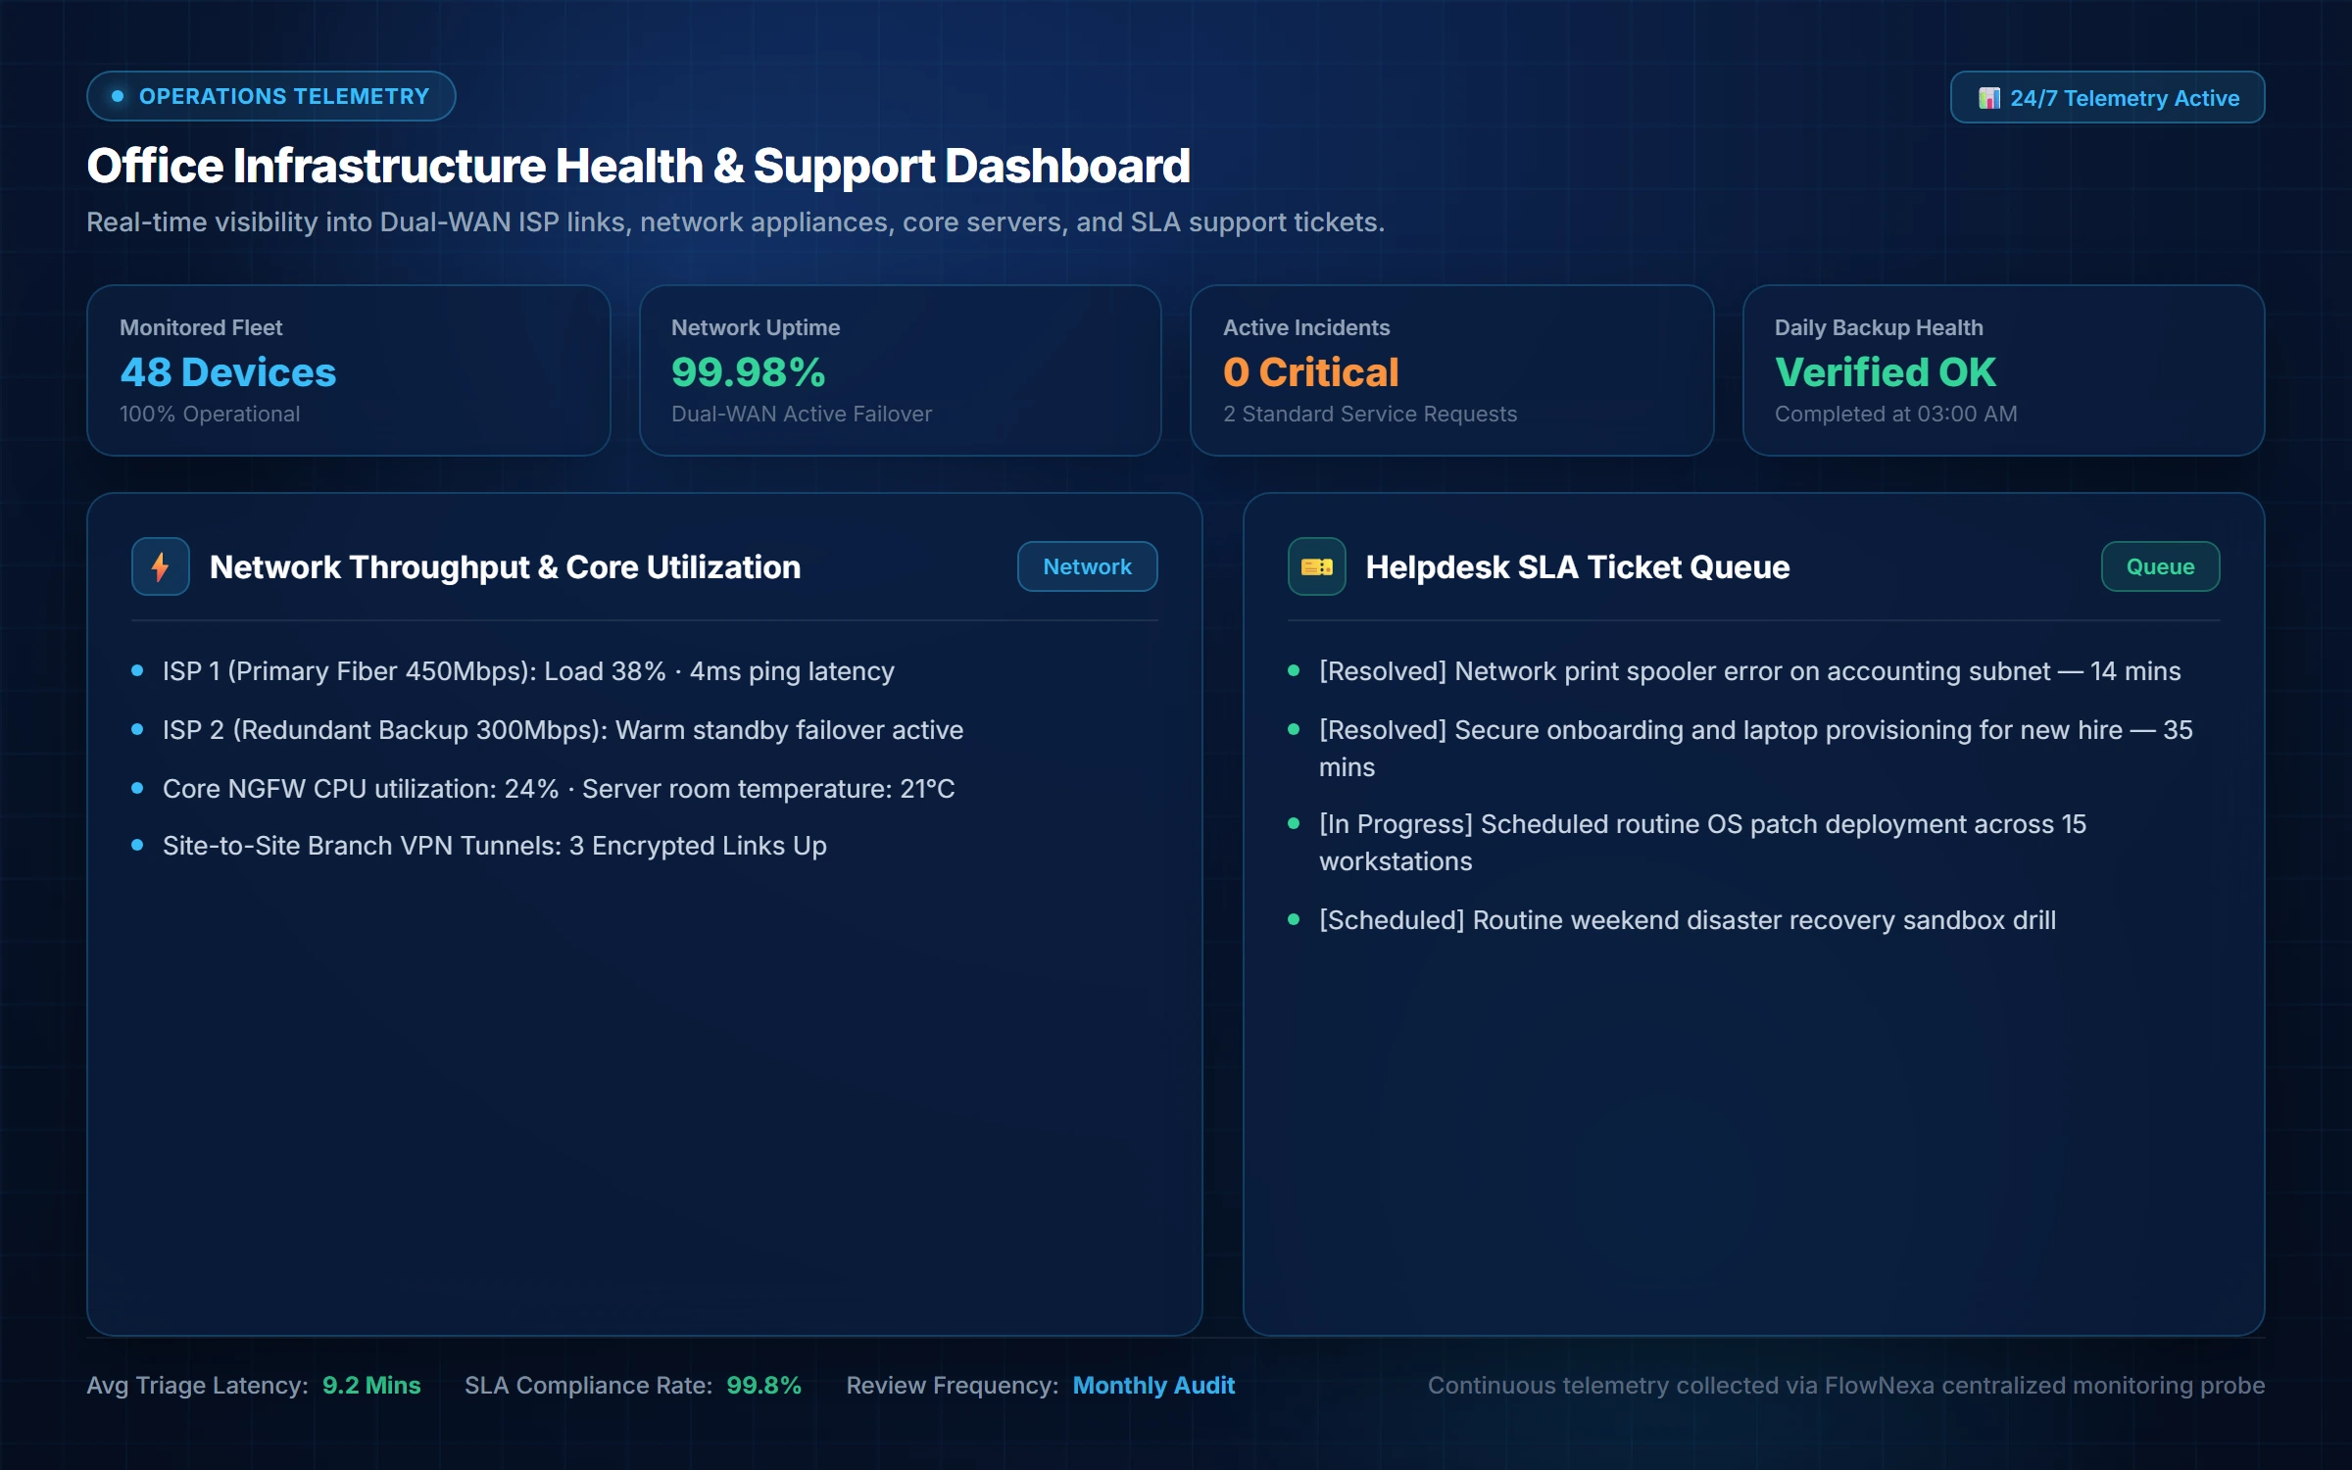
Task: Select the Secure onboarding laptop provisioning ticket
Action: (1755, 749)
